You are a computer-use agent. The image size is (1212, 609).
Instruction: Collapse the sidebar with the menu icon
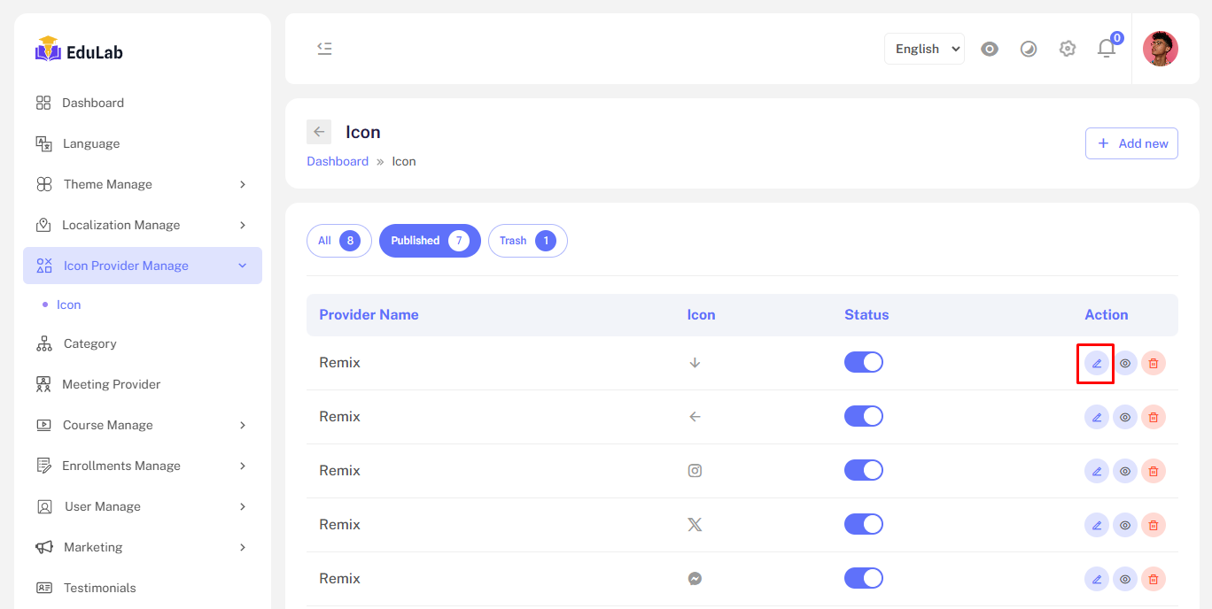324,49
